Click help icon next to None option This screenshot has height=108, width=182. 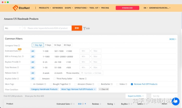click(86, 79)
